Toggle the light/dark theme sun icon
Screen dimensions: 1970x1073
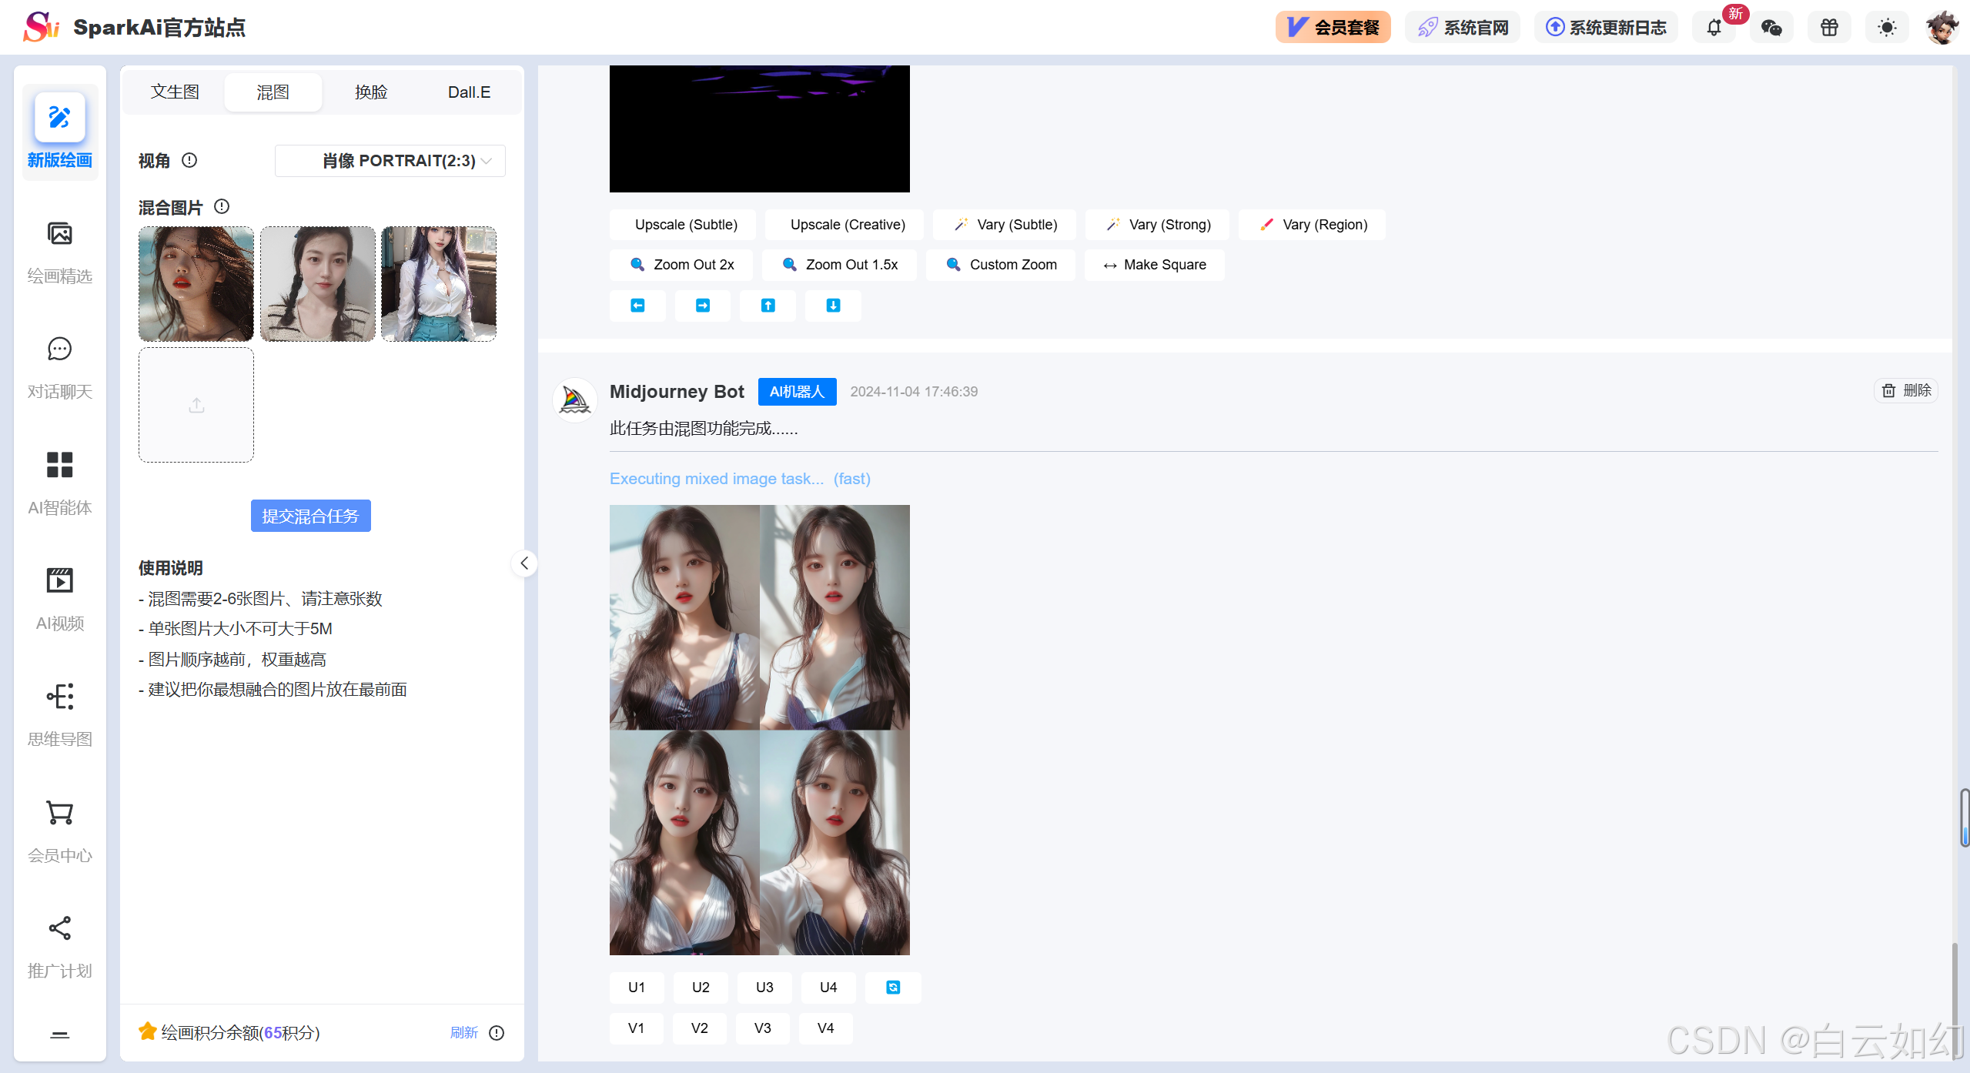pos(1887,28)
